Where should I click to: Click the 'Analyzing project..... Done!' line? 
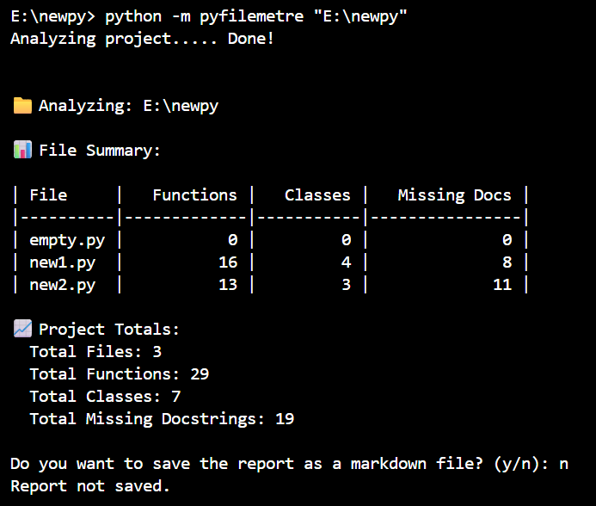(142, 39)
